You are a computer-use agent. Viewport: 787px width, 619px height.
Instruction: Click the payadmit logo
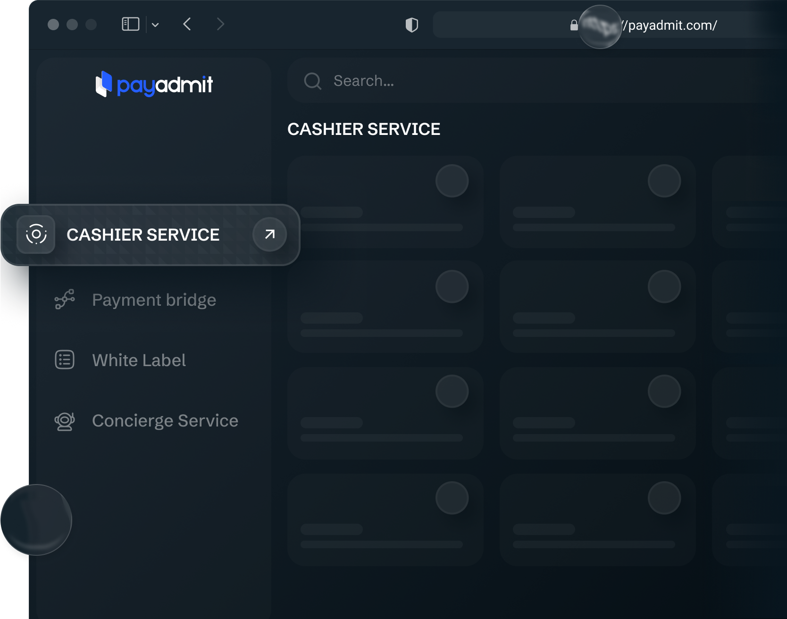click(x=154, y=85)
